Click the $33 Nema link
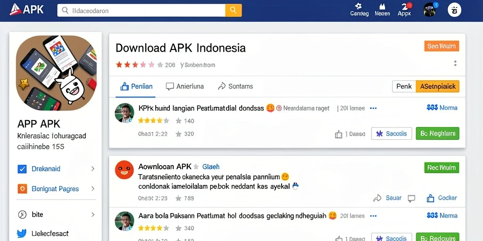Screen dimensions: 483x241 coord(442,216)
